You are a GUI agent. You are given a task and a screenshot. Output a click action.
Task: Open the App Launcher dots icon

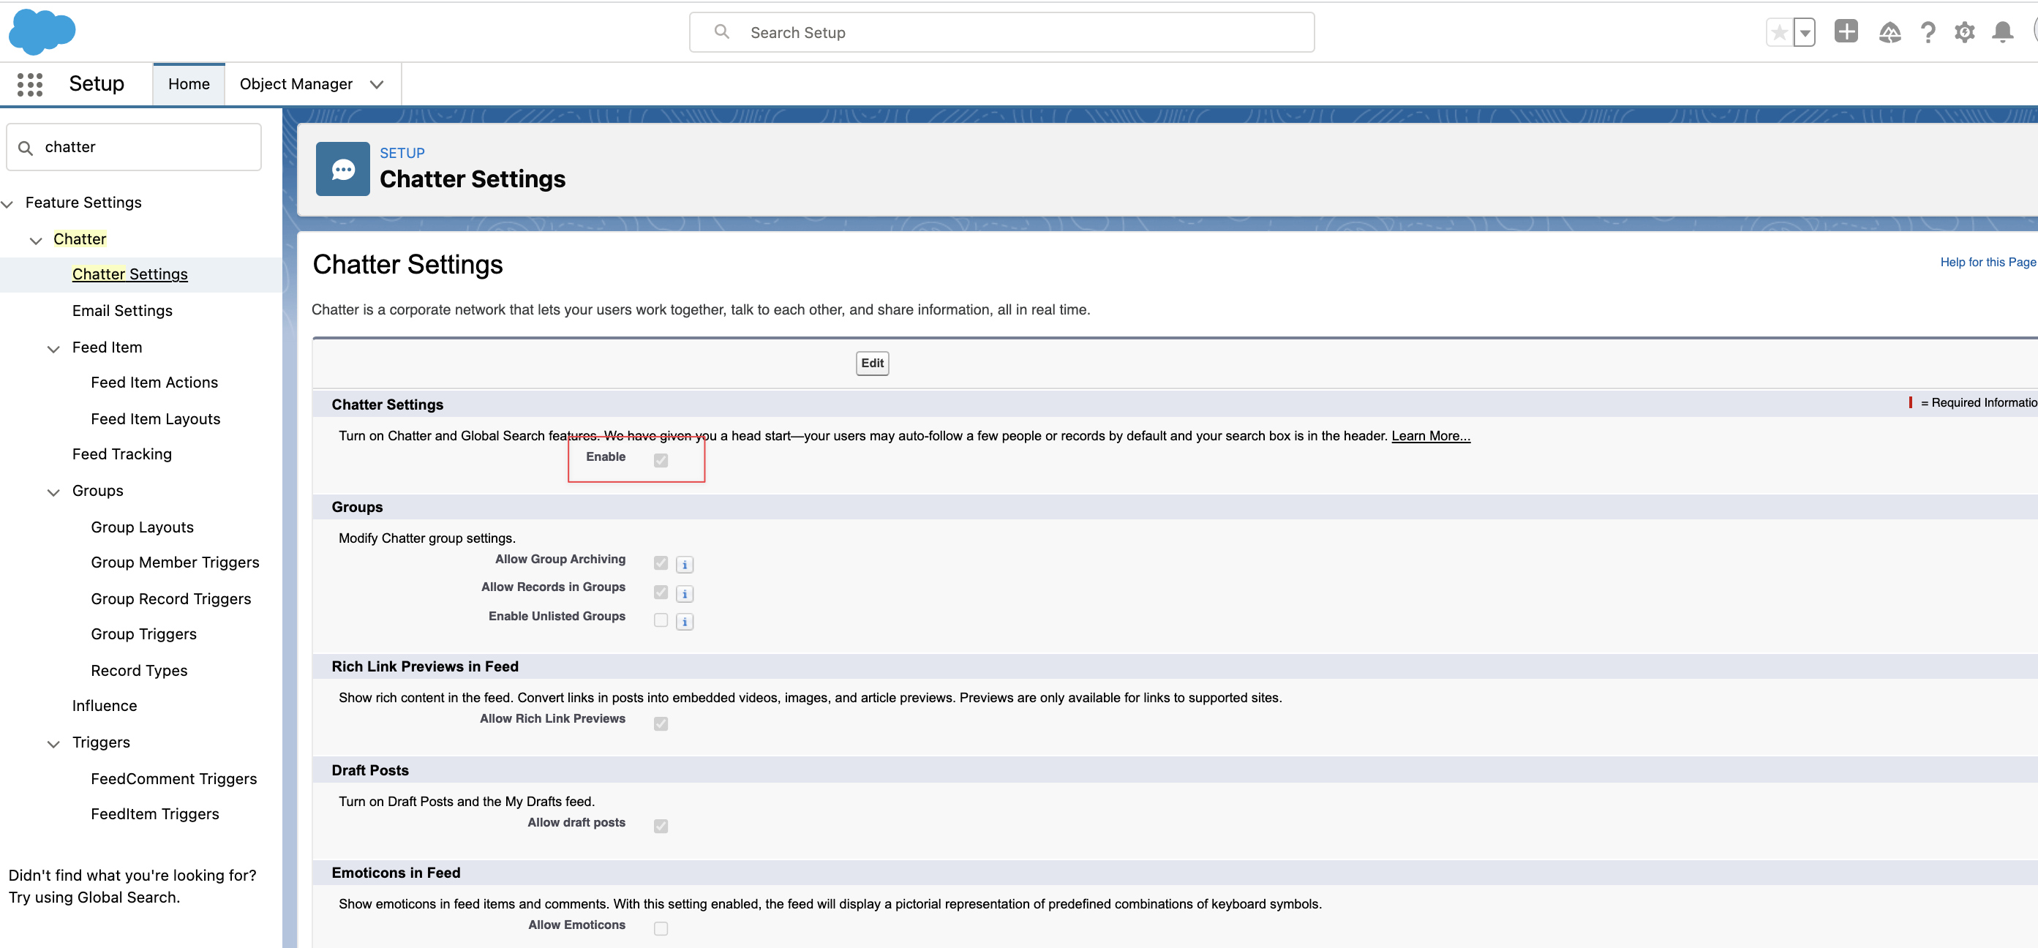click(x=30, y=84)
